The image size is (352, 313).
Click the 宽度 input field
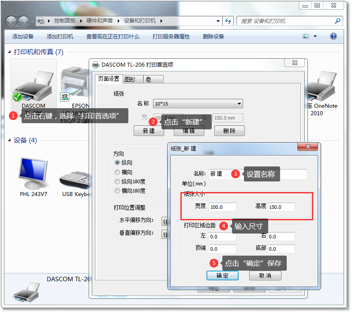pos(222,207)
